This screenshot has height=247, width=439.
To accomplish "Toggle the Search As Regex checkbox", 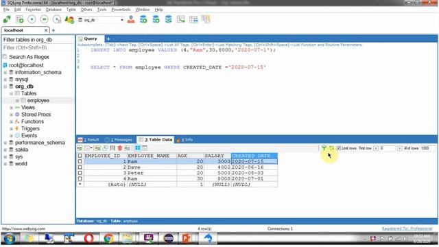I will (x=5, y=57).
